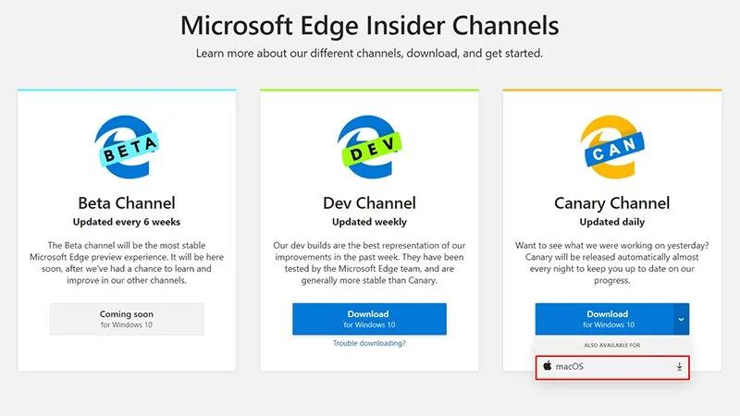Open the Trouble downloading? link

tap(369, 343)
